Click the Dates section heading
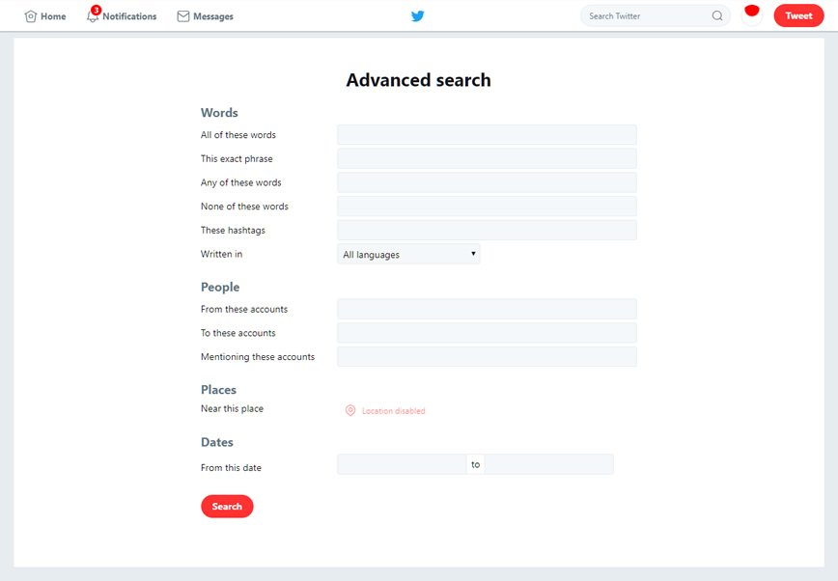 pyautogui.click(x=217, y=442)
